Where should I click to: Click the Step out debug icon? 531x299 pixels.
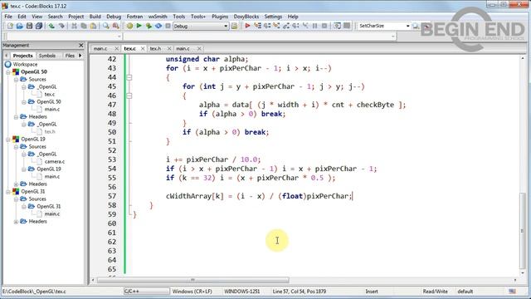coord(285,26)
